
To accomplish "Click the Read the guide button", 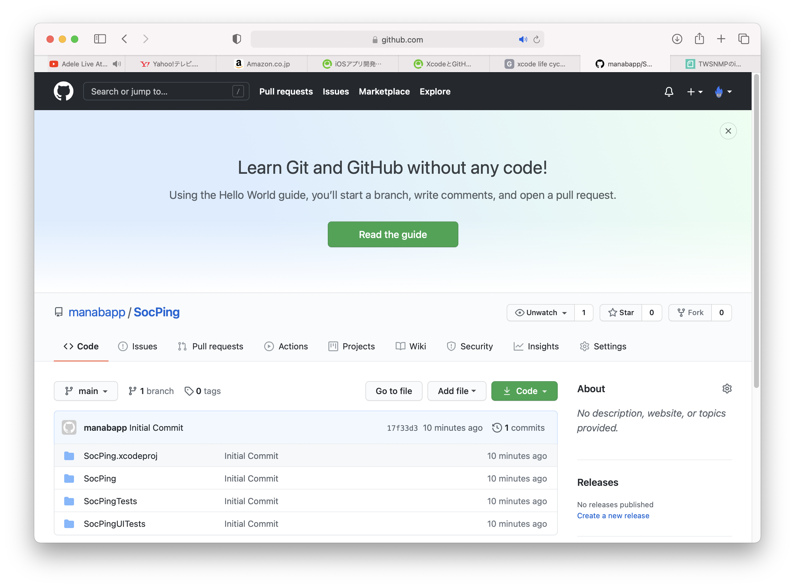I will tap(393, 234).
